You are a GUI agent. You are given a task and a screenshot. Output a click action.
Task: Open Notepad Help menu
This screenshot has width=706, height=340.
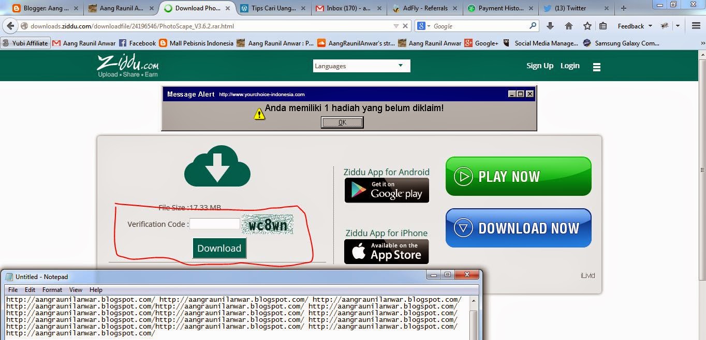[x=96, y=290]
